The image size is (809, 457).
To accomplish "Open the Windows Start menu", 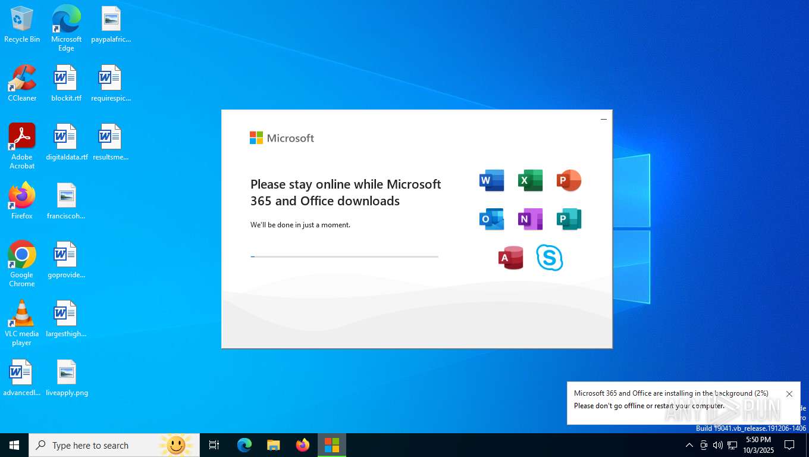I will [x=14, y=445].
